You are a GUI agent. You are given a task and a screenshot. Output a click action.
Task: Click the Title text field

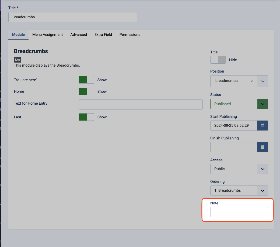tap(73, 17)
